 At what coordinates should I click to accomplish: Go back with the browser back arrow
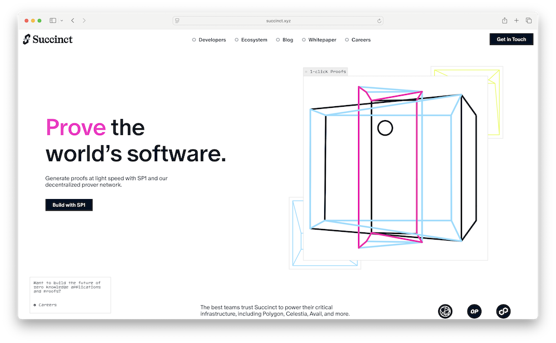pyautogui.click(x=73, y=21)
